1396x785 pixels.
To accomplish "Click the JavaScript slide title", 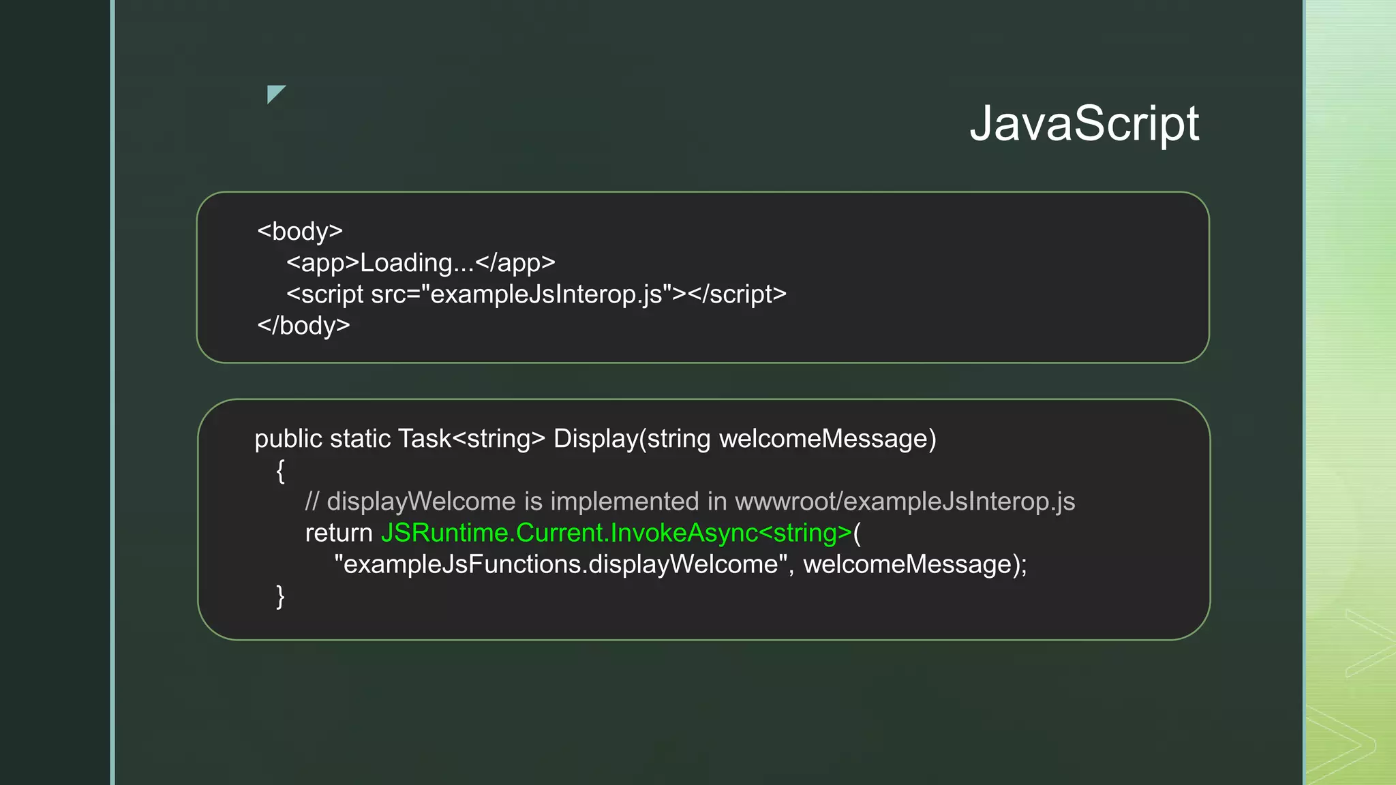I will [x=1084, y=123].
